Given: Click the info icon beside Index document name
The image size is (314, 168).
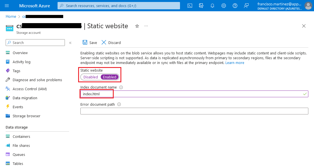Looking at the screenshot, I should (x=121, y=87).
